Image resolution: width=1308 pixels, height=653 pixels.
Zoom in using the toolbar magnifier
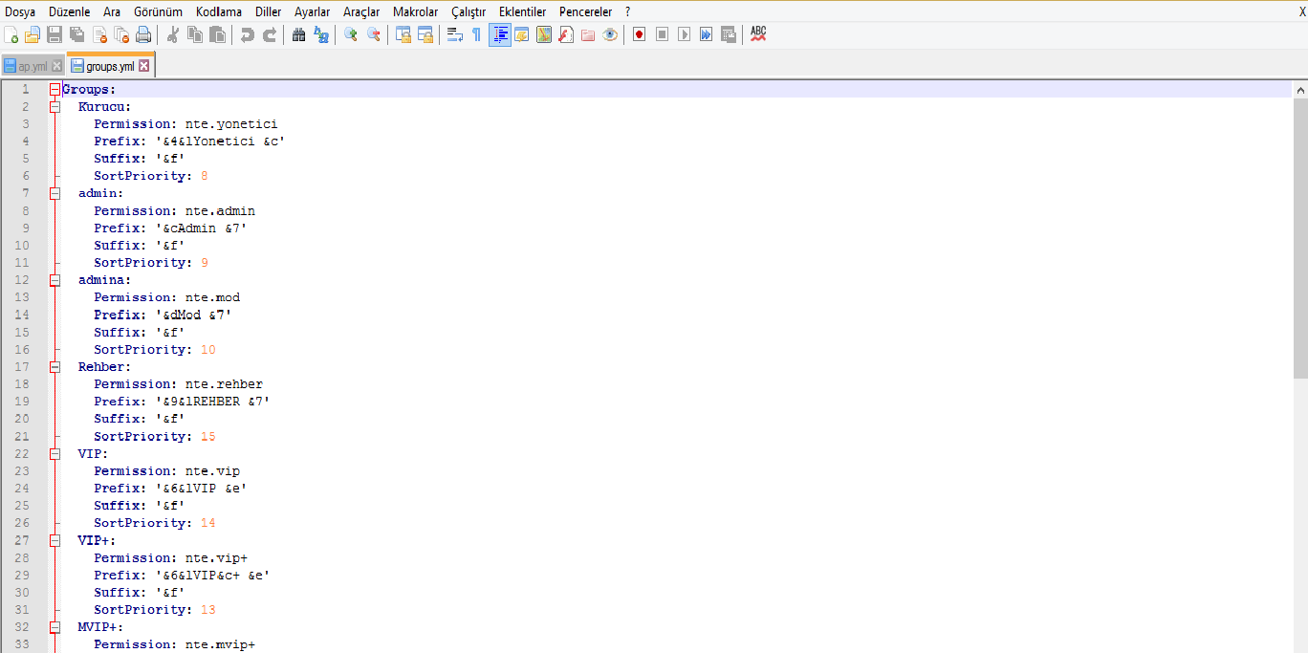coord(351,35)
